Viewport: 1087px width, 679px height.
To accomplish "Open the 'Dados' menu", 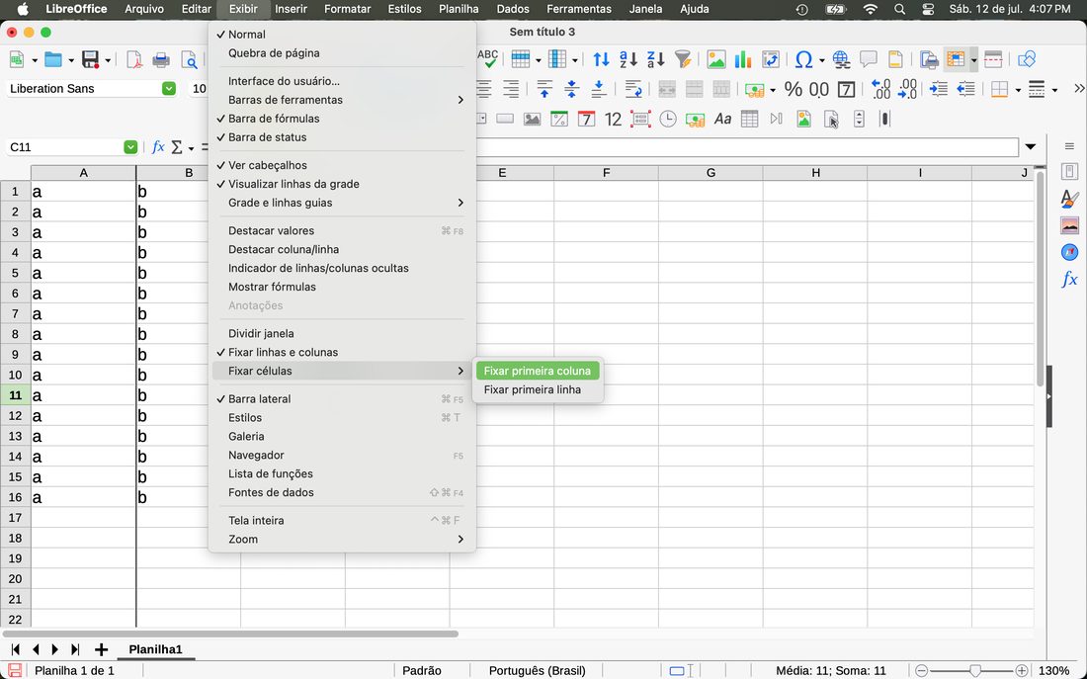I will (512, 9).
